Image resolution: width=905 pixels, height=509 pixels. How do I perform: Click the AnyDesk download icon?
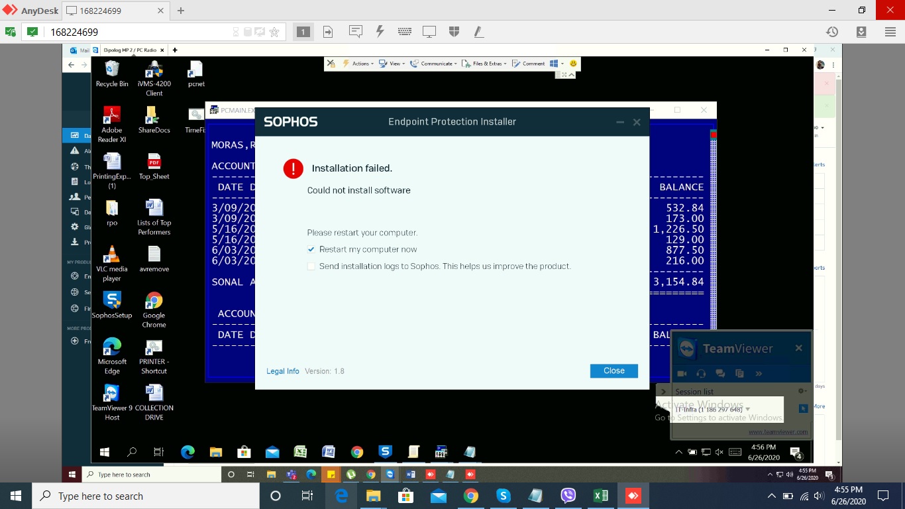tap(861, 32)
